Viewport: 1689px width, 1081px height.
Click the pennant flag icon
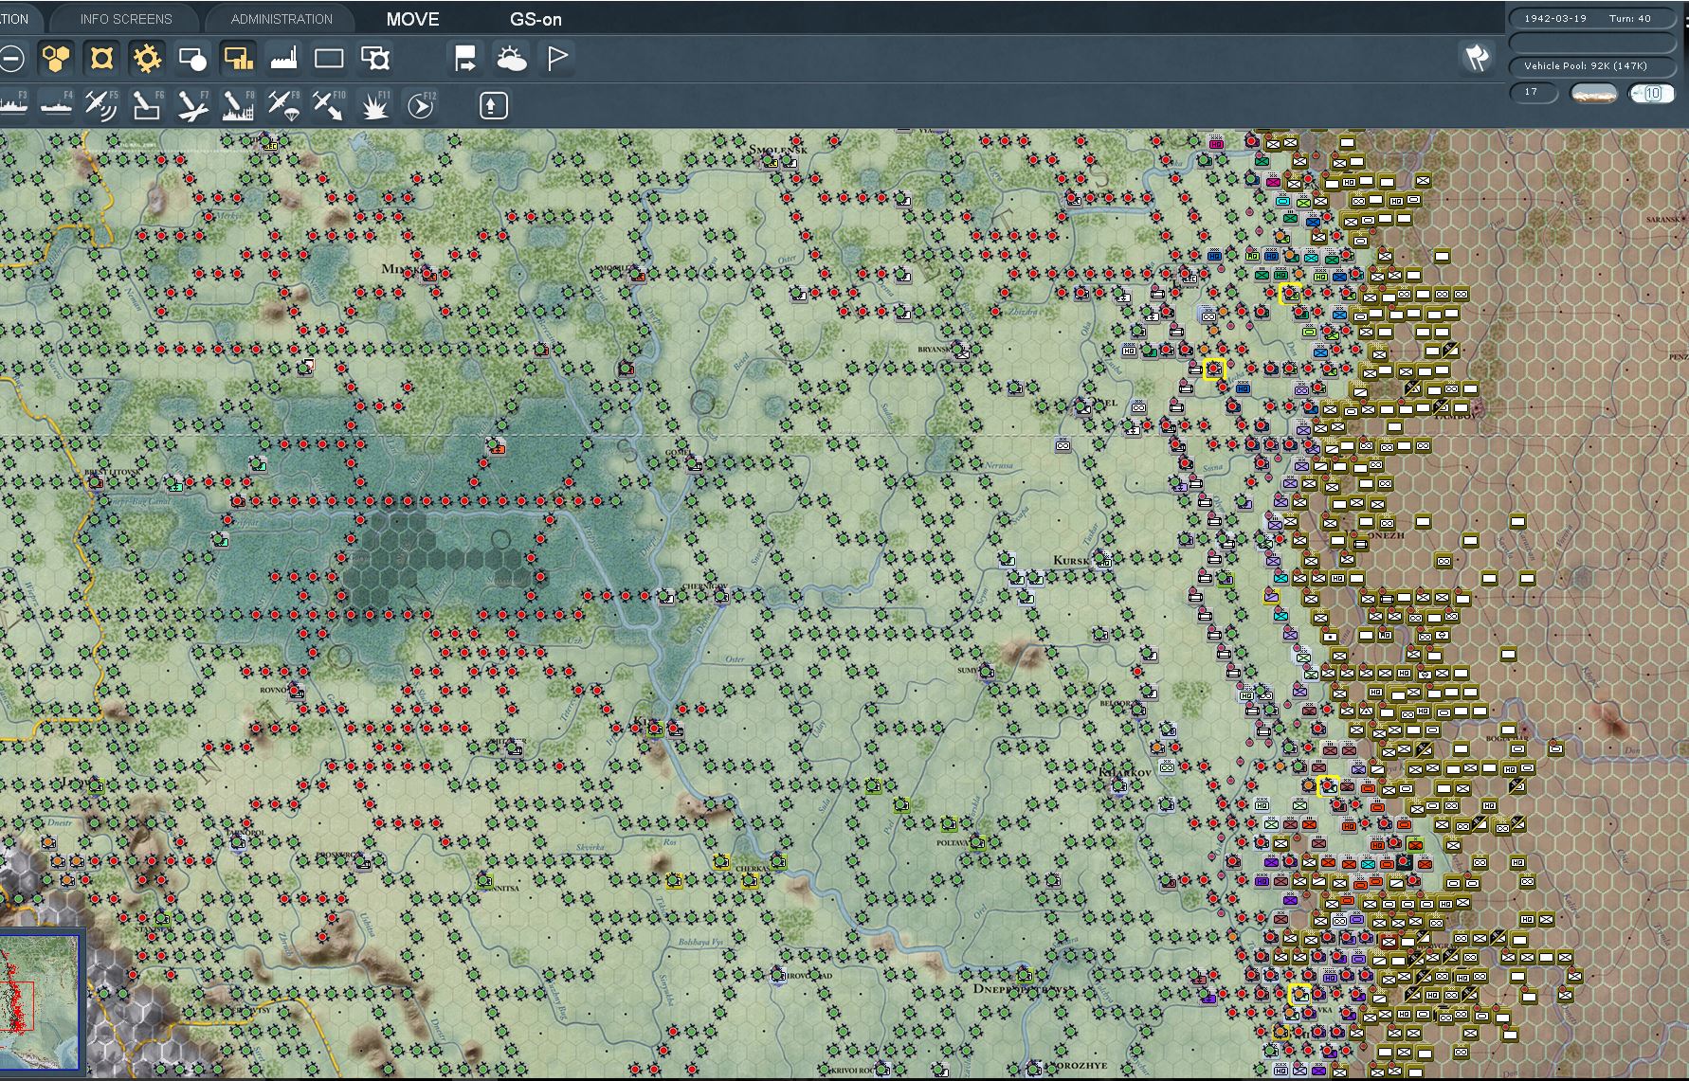tap(557, 59)
